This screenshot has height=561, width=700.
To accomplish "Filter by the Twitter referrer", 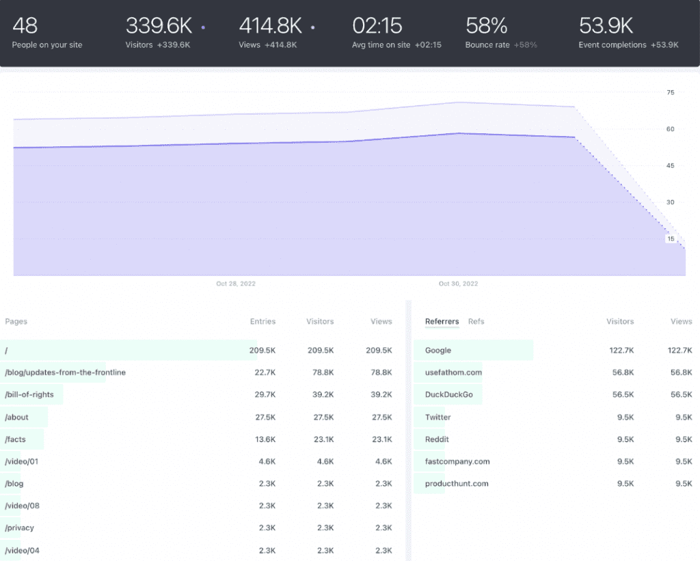I will click(554, 417).
